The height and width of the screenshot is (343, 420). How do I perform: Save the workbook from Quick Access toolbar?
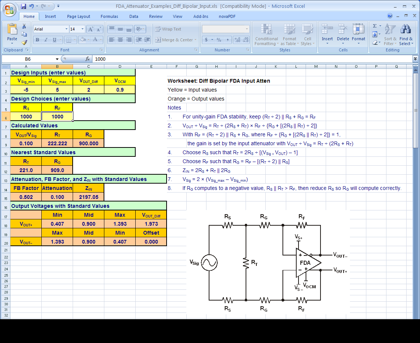pyautogui.click(x=23, y=6)
